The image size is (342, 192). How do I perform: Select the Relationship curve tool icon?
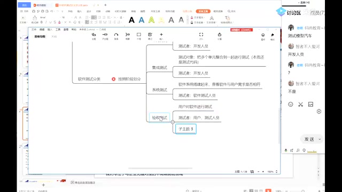[x=116, y=35]
